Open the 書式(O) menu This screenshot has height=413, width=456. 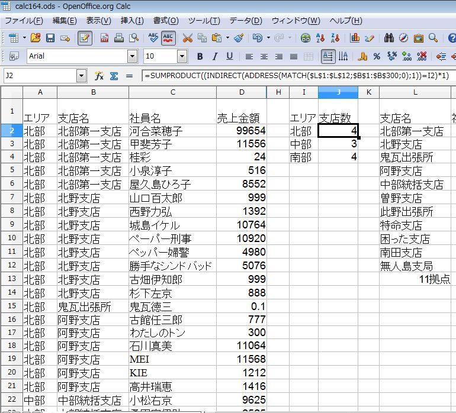[x=165, y=21]
